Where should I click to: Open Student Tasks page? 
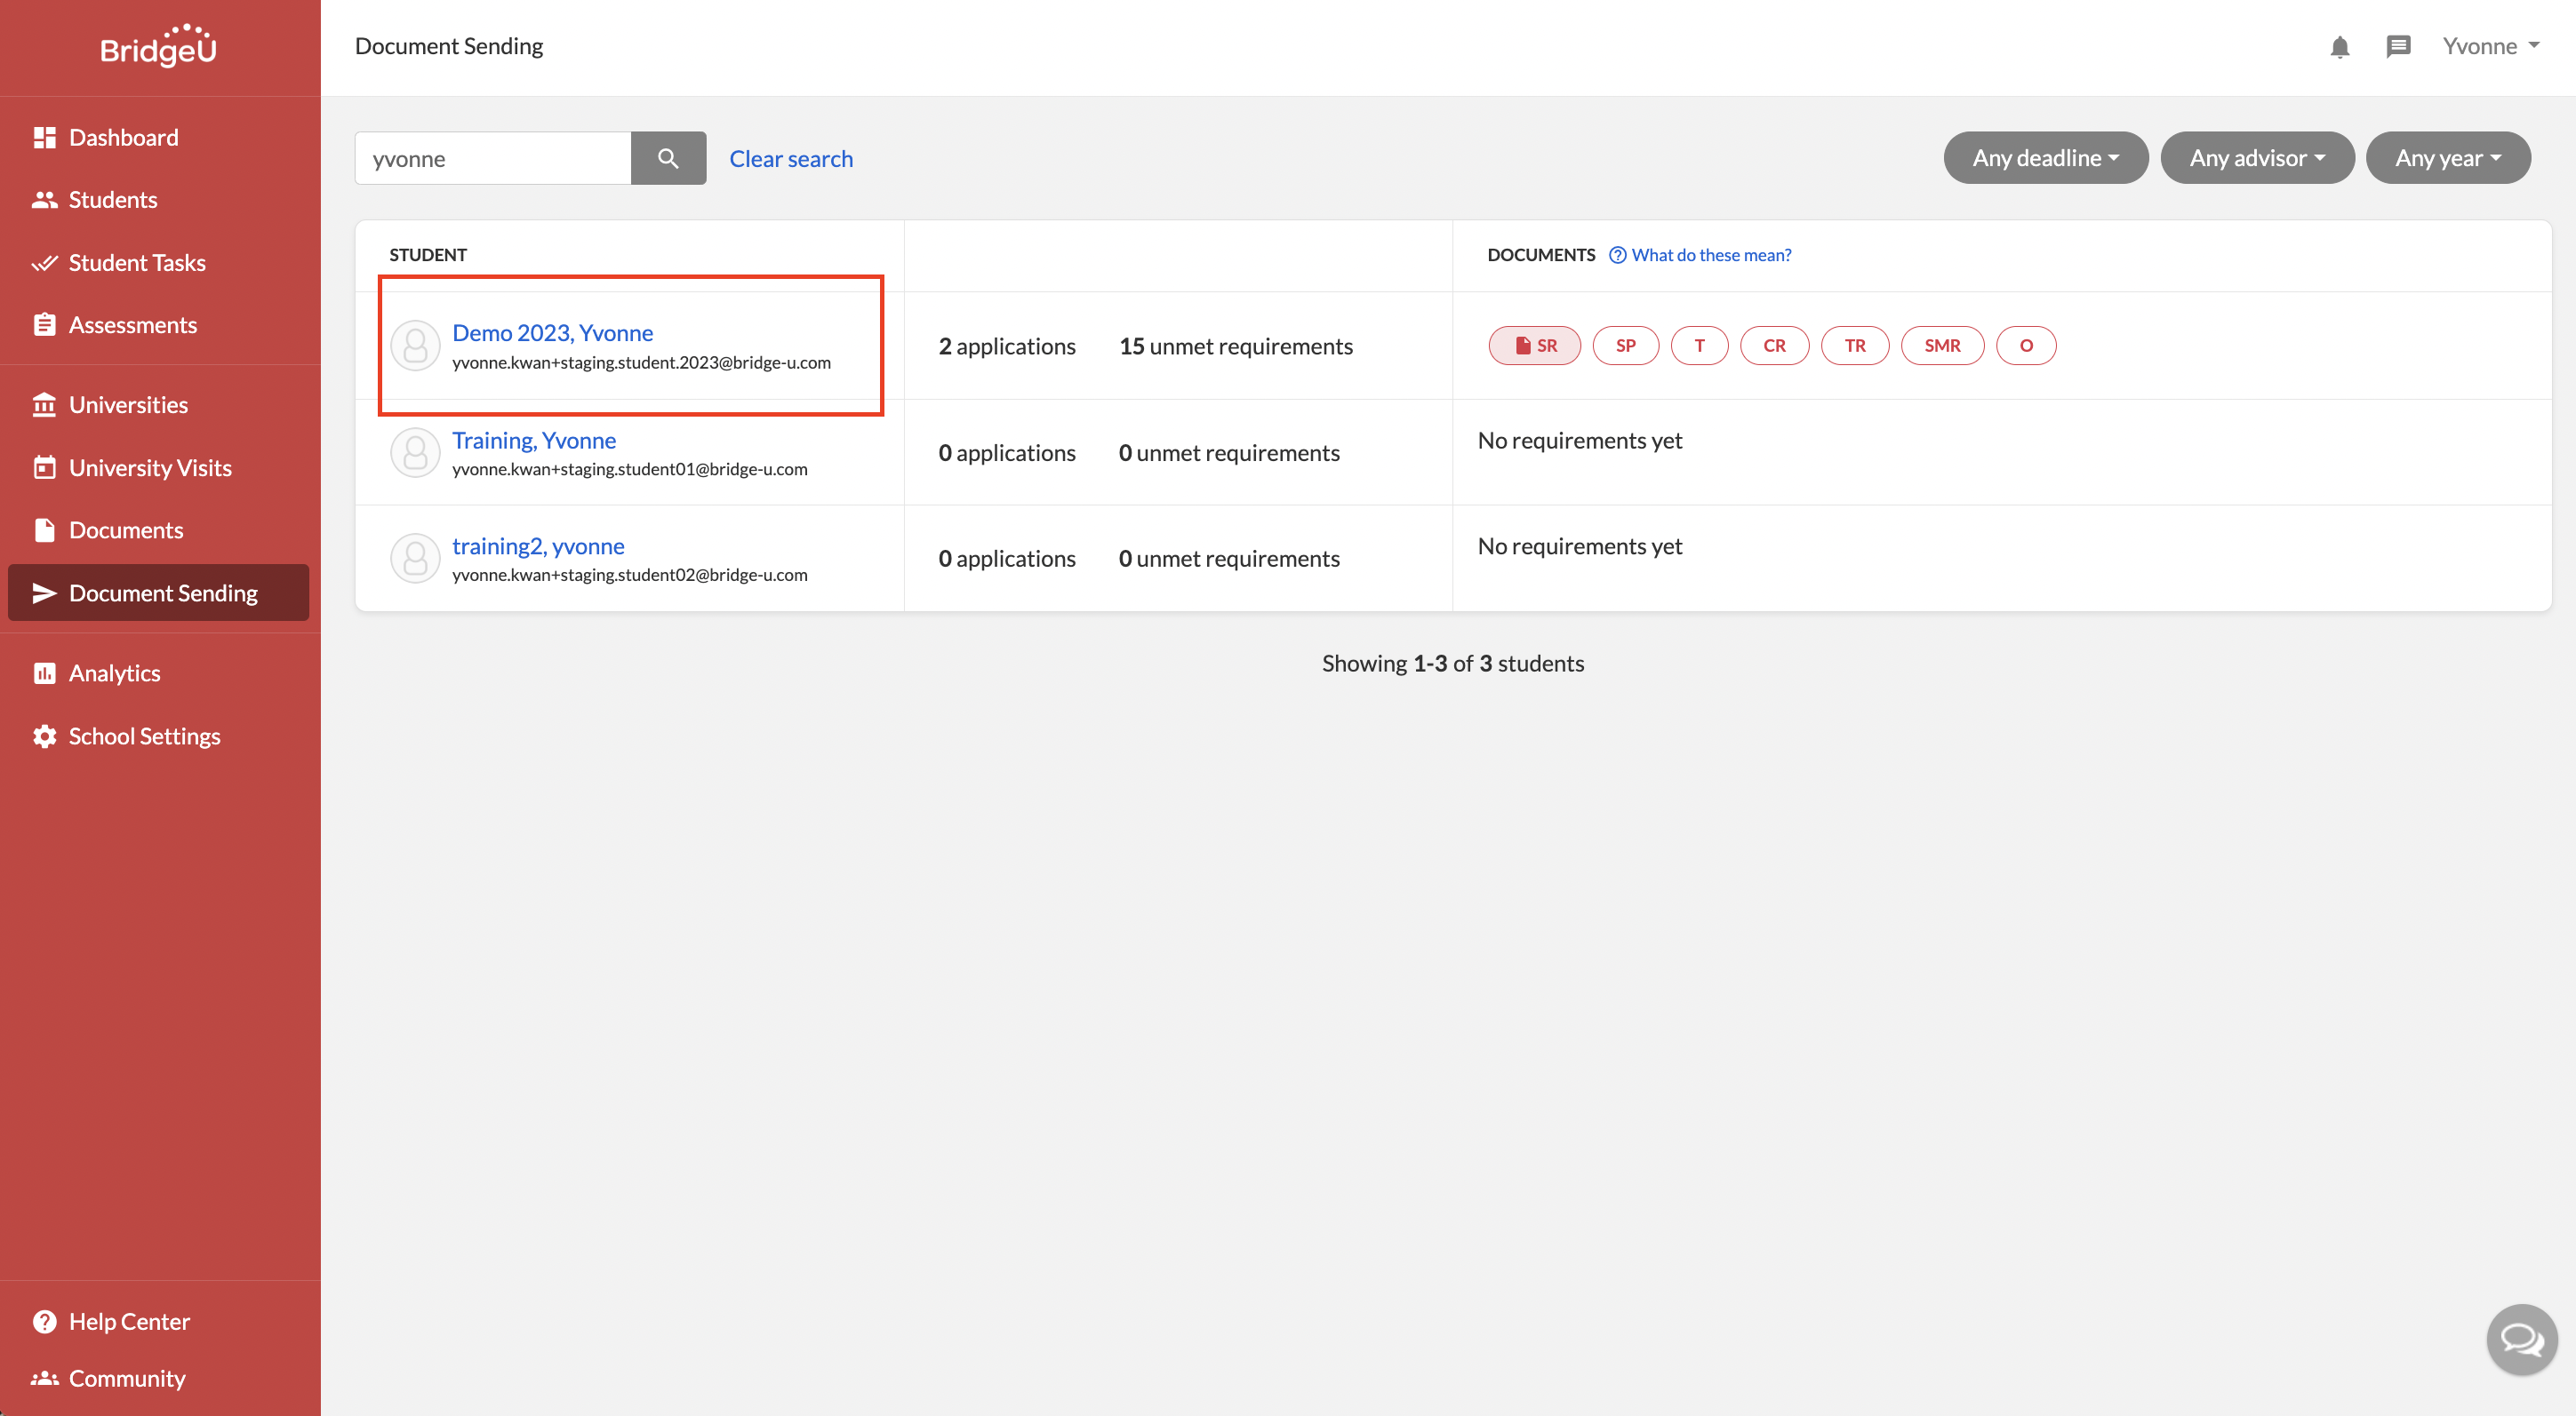click(137, 263)
